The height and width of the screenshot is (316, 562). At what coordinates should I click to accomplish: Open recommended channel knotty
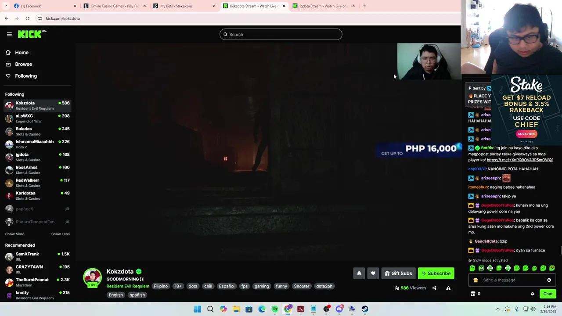(x=37, y=295)
